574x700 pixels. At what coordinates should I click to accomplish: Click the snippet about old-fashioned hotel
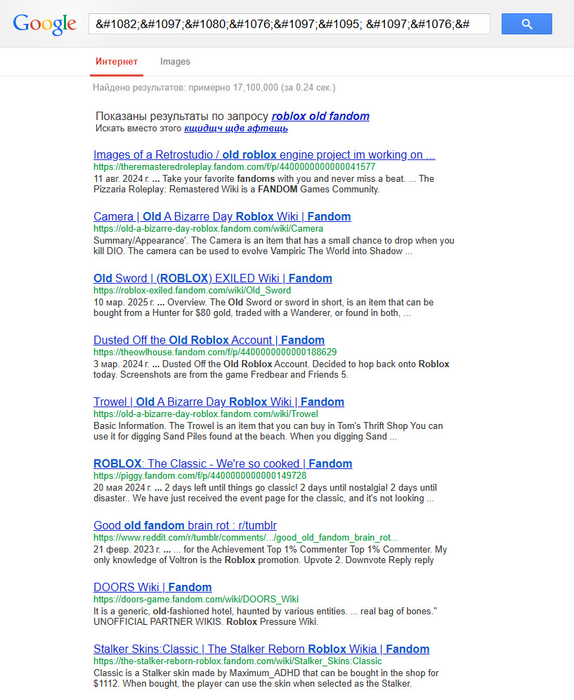265,616
